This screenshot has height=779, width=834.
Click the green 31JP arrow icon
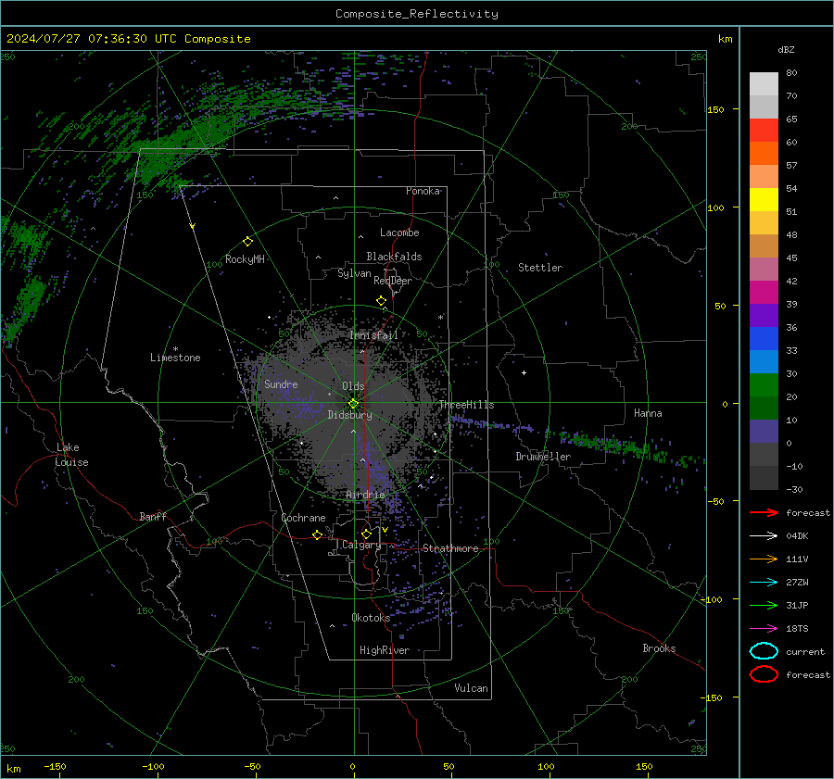[x=764, y=605]
